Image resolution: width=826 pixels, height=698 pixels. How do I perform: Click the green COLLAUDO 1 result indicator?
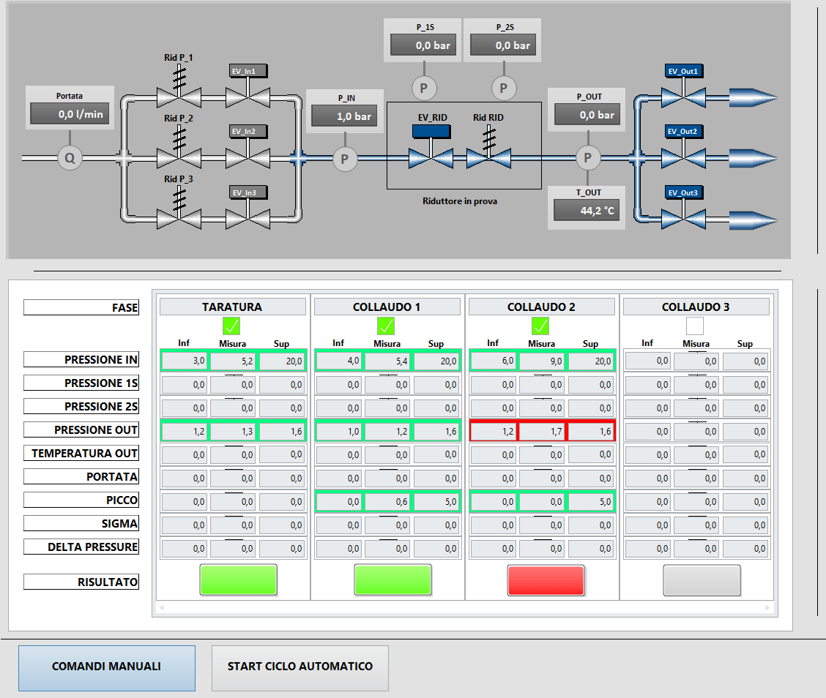pos(393,580)
